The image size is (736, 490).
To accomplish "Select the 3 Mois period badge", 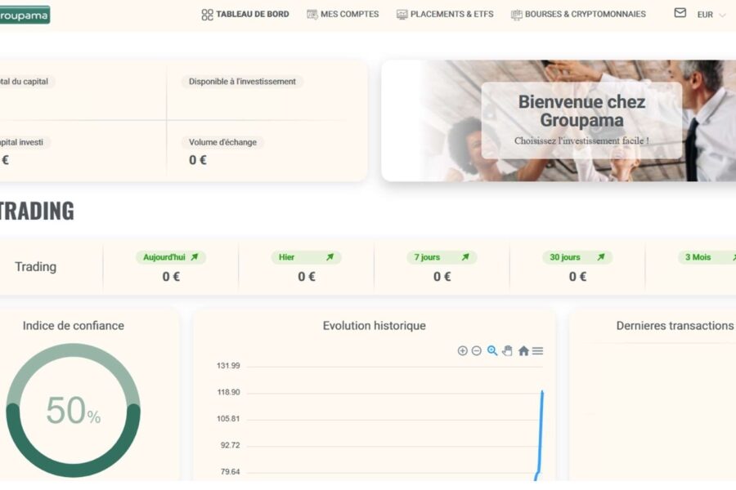I will [707, 257].
